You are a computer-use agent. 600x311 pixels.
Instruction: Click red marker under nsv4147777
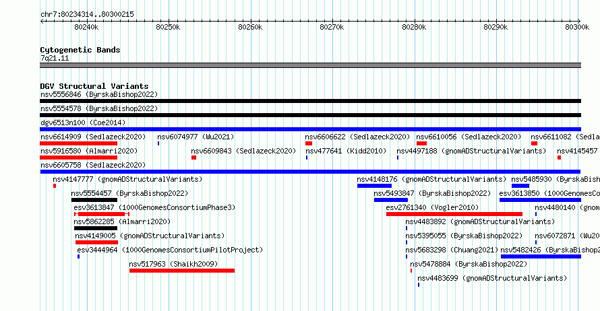pos(55,186)
